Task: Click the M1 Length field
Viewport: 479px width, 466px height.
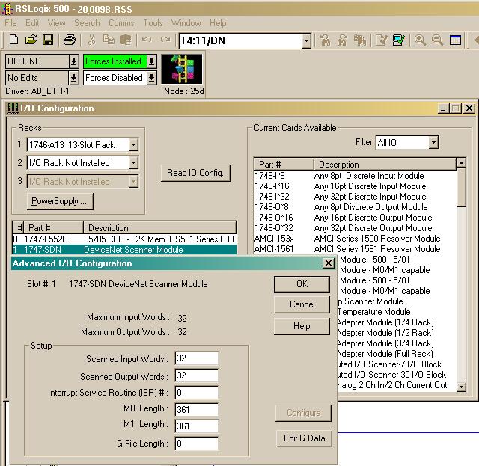Action: coord(197,426)
